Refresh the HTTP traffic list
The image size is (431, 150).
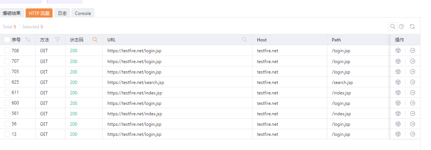point(412,26)
